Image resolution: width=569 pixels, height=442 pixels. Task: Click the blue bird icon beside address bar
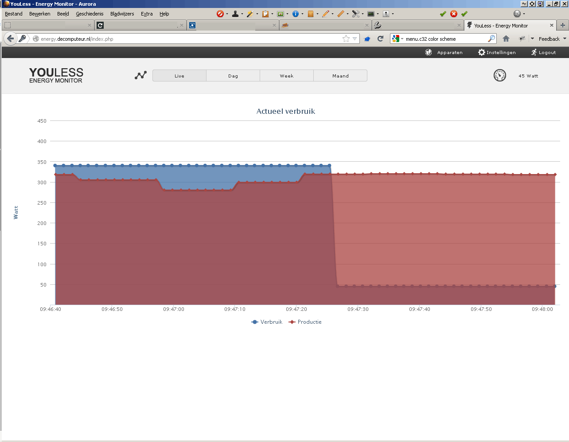pos(367,39)
